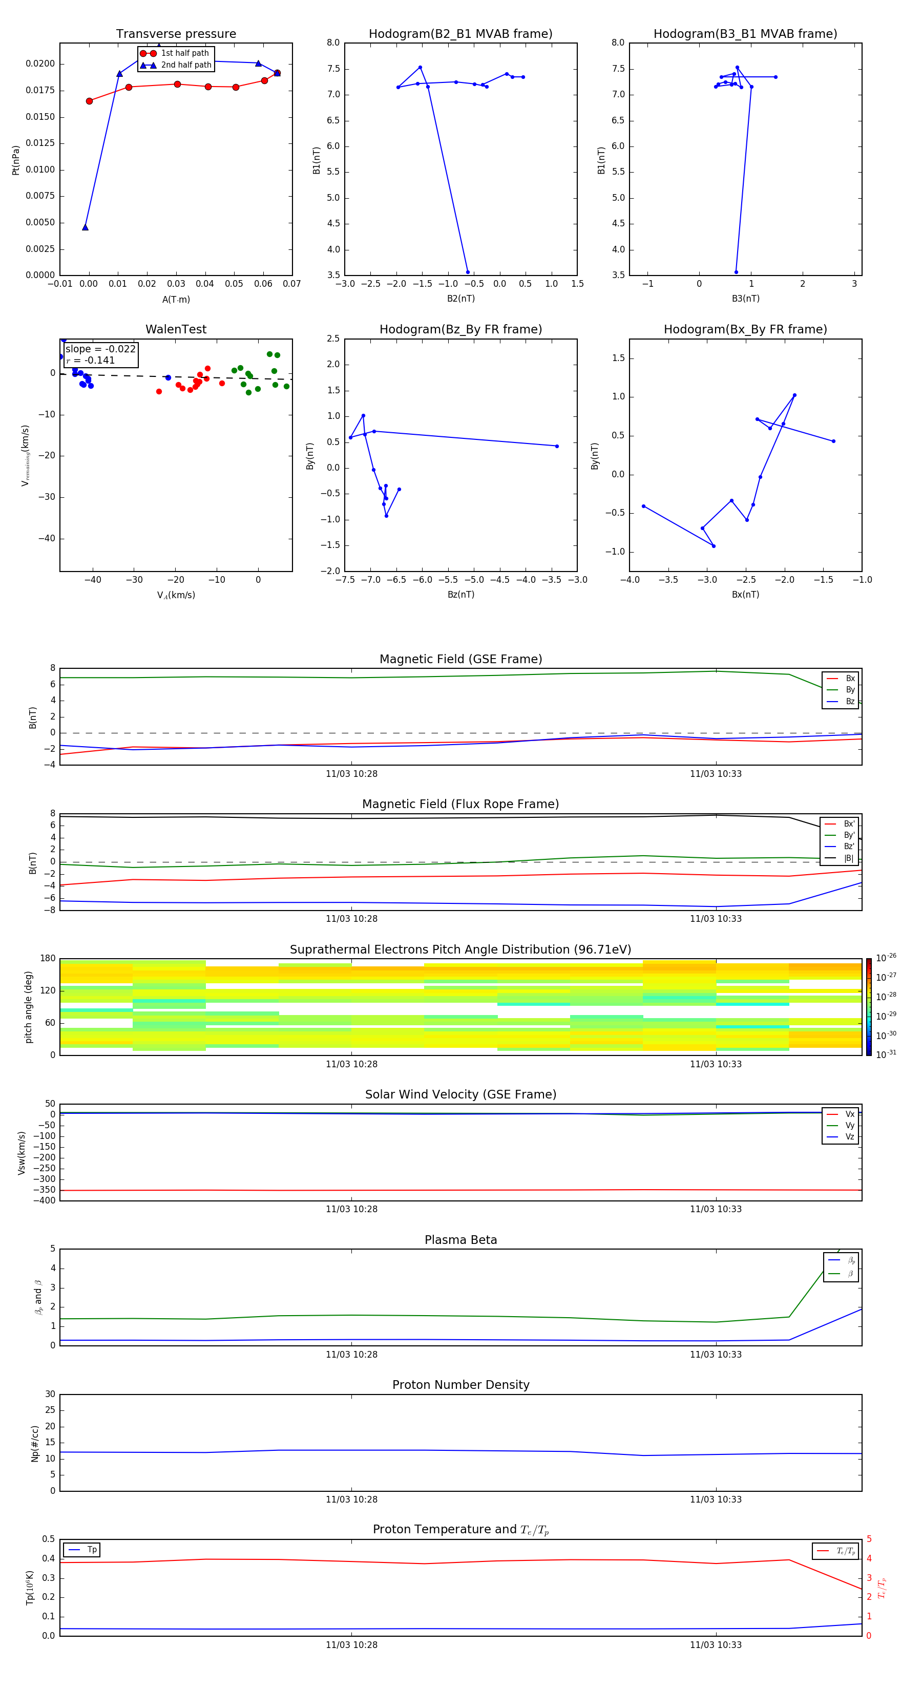The height and width of the screenshot is (1690, 922).
Task: Select the "1st half path" legend entry
Action: (175, 53)
